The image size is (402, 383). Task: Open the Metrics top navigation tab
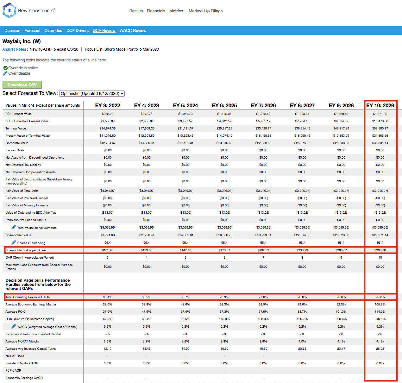176,11
